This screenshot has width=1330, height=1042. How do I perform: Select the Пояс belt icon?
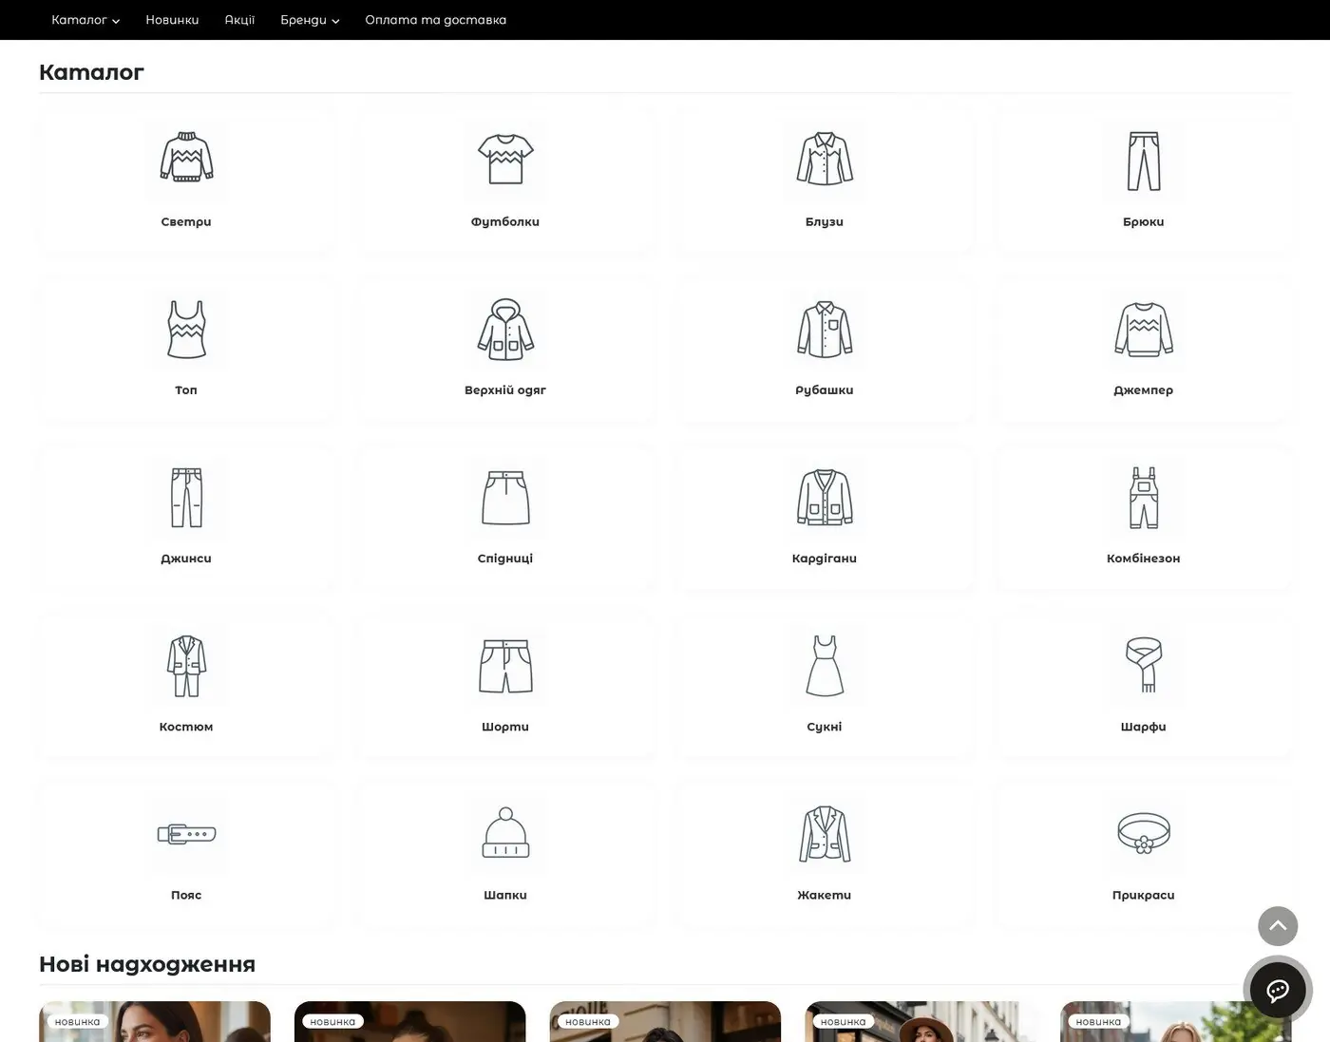[x=186, y=834]
